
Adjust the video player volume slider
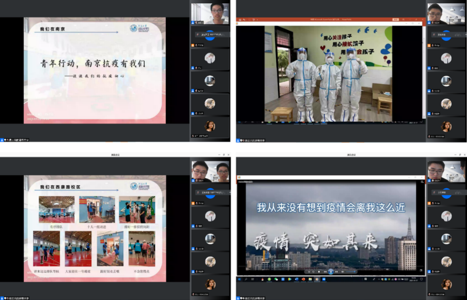point(350,272)
